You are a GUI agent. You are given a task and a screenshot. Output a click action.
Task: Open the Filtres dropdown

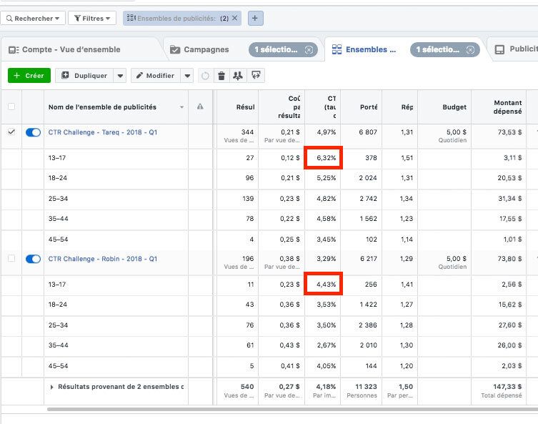pyautogui.click(x=92, y=18)
